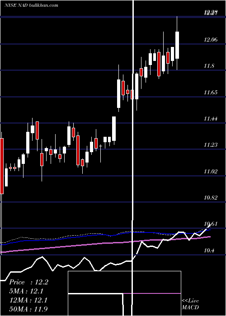
Task: Select the 10.4 price axis label
Action: [x=209, y=250]
